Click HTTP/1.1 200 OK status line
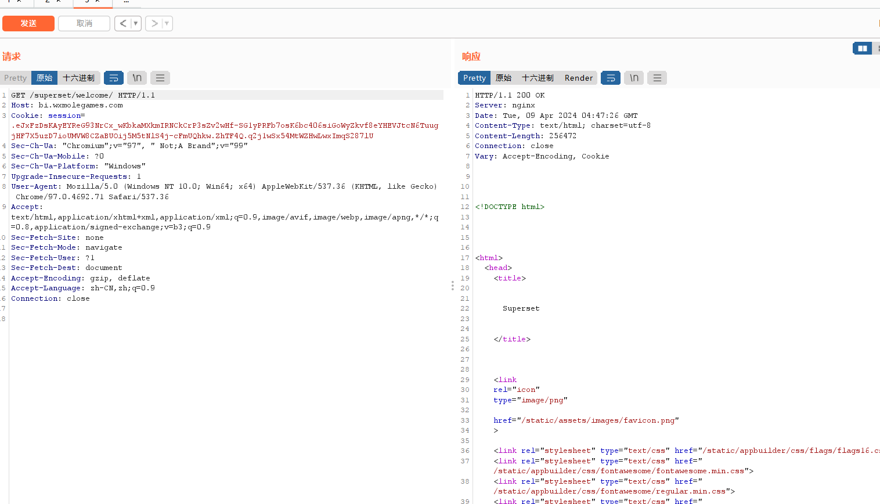This screenshot has height=504, width=880. pos(510,95)
